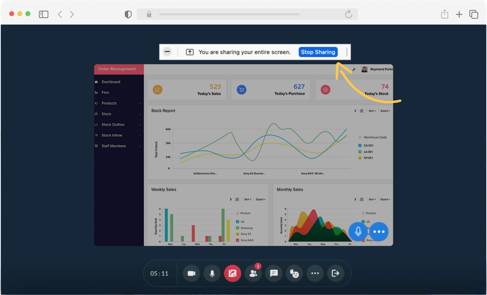Click the Weekly Sales chevron arrow
The width and height of the screenshot is (487, 295).
231,199
